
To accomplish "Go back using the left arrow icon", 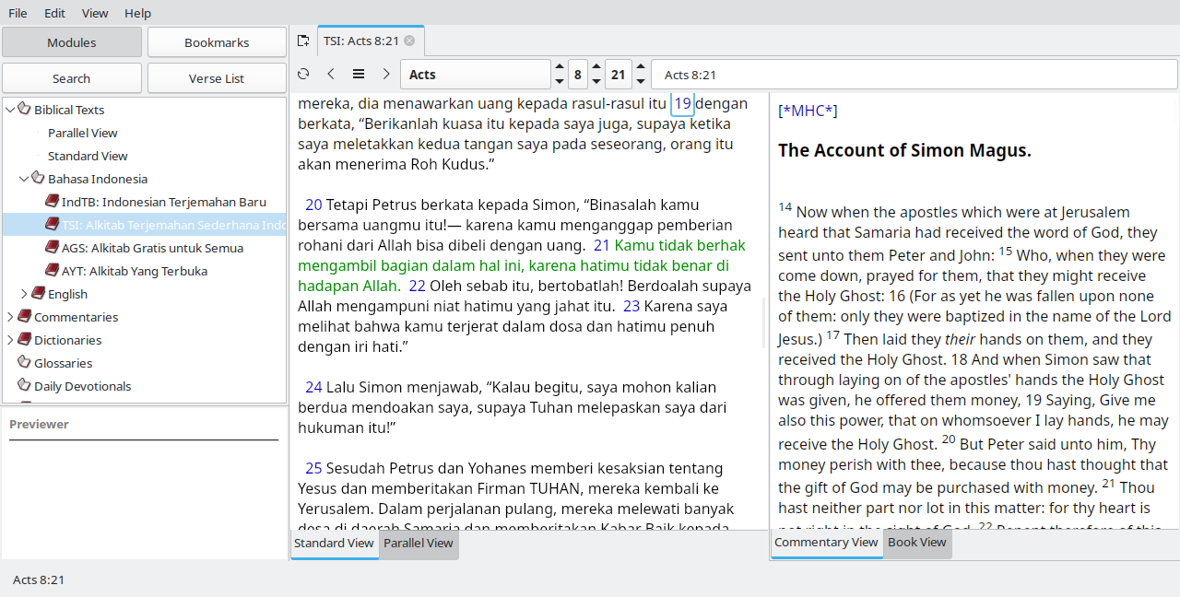I will tap(331, 75).
